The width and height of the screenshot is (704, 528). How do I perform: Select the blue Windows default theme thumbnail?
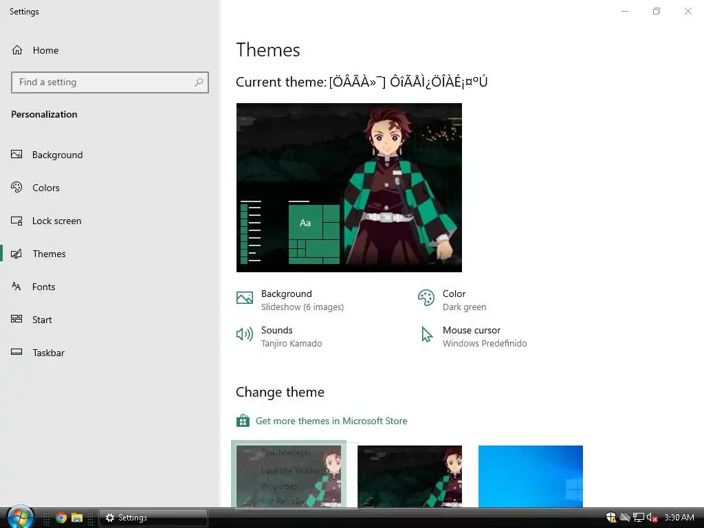coord(531,476)
